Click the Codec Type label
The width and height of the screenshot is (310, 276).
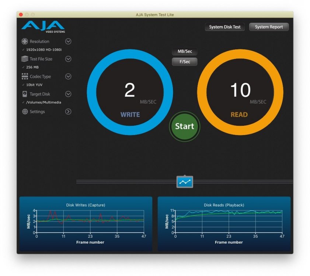(40, 77)
